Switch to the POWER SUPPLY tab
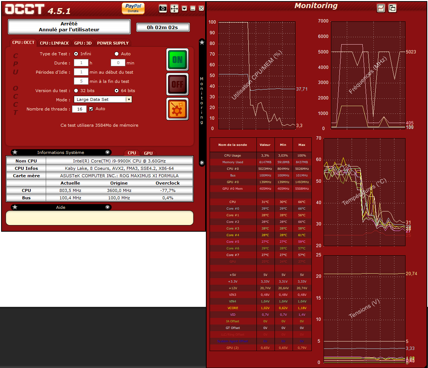 (x=113, y=43)
